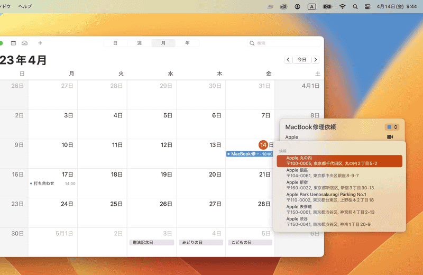Go to next month with right chevron
The width and height of the screenshot is (423, 275).
click(315, 60)
